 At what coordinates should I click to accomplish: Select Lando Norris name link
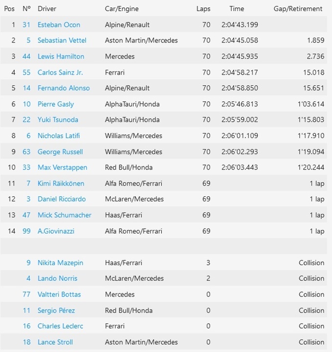[x=57, y=278]
